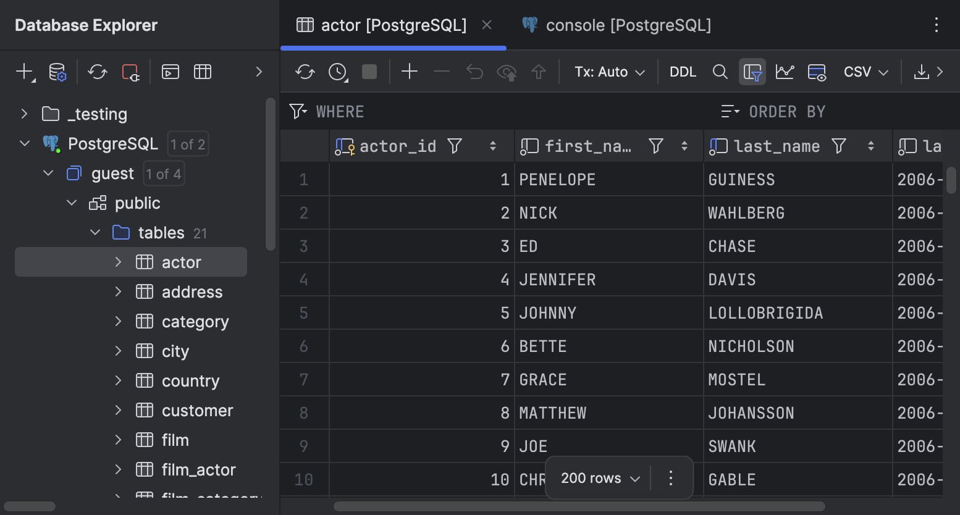This screenshot has height=515, width=960.
Task: Open the chart view of results
Action: pyautogui.click(x=785, y=72)
